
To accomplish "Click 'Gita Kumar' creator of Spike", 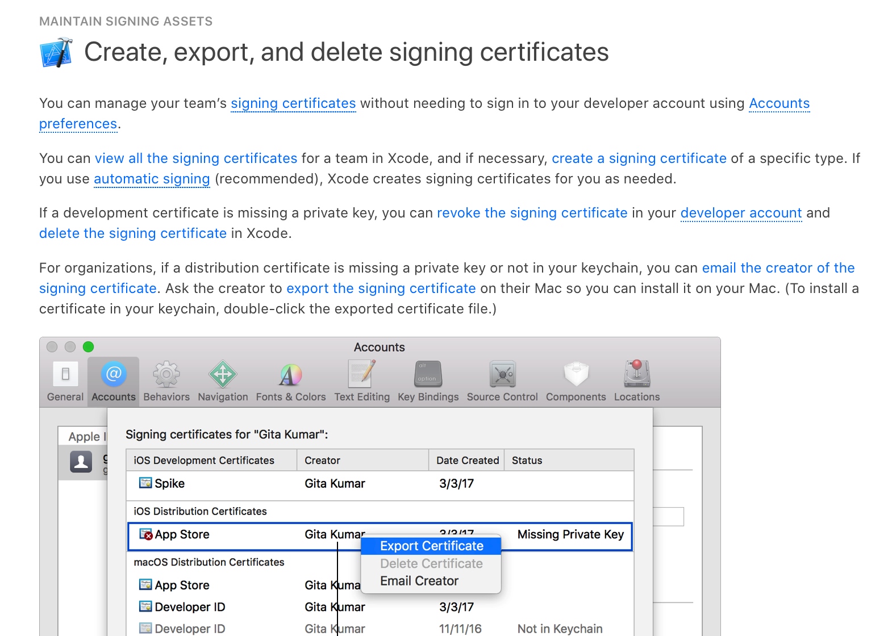I will pos(335,484).
